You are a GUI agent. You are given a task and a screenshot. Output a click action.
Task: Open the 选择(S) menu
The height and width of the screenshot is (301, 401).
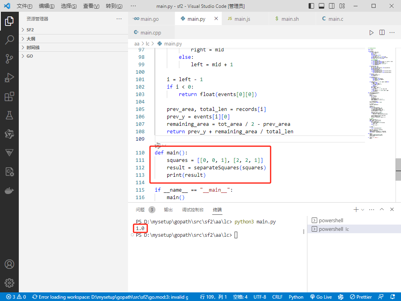pyautogui.click(x=69, y=6)
